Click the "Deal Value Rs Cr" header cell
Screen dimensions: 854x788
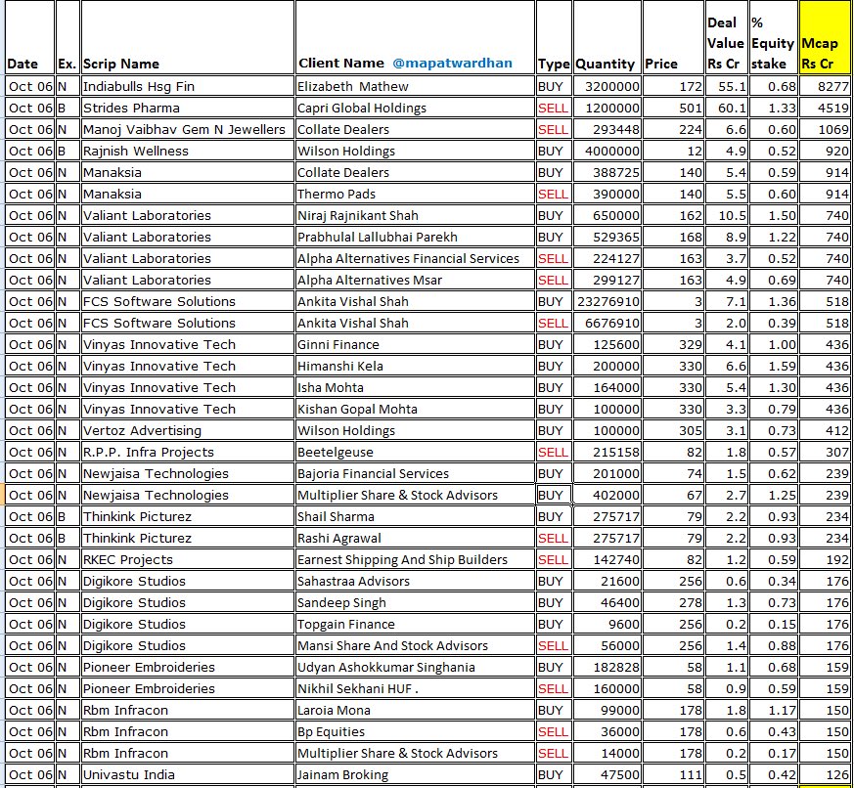click(727, 37)
